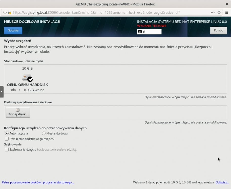
Task: Open Firefox page actions three-dots menu
Action: 213,12
